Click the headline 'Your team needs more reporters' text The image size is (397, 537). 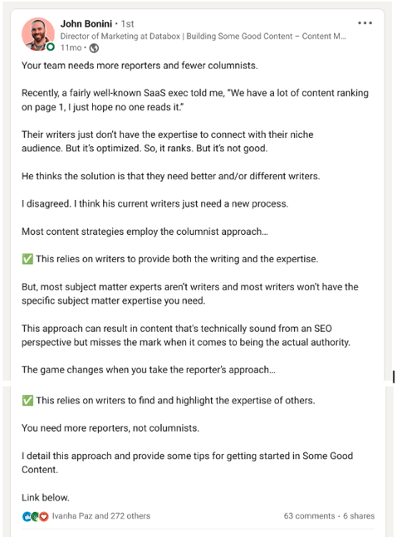click(140, 66)
